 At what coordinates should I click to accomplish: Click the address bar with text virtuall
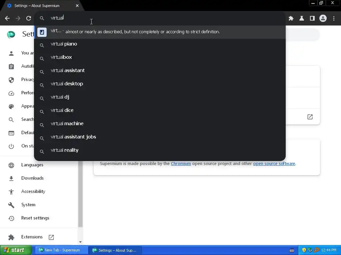point(160,18)
